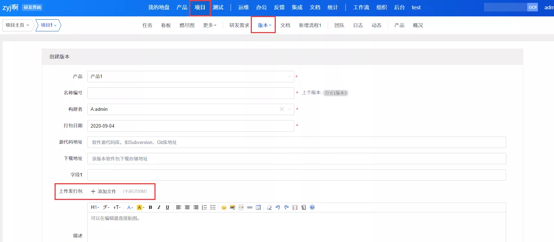Open 后台 admin module

click(x=400, y=7)
